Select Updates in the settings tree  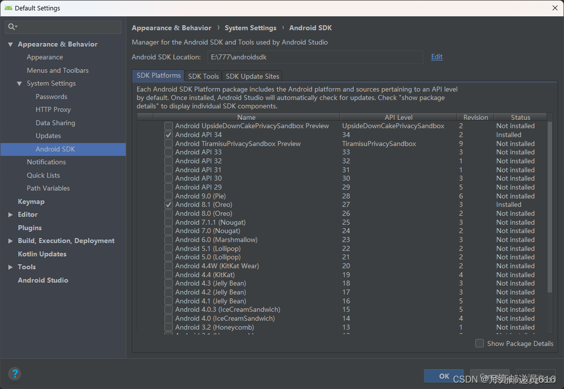tap(48, 136)
